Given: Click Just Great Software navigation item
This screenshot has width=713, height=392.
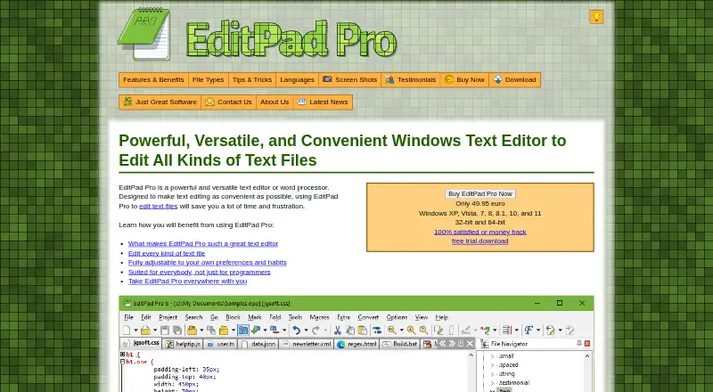Looking at the screenshot, I should pos(160,102).
